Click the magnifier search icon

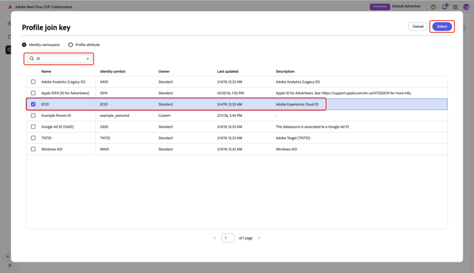(x=32, y=59)
